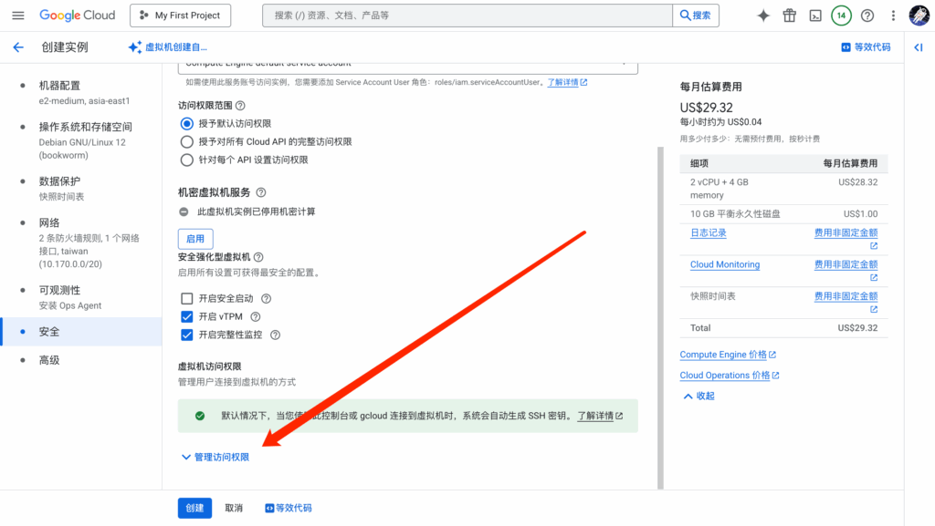The width and height of the screenshot is (935, 526).
Task: Show help for 访问权限范围
Action: tap(240, 106)
